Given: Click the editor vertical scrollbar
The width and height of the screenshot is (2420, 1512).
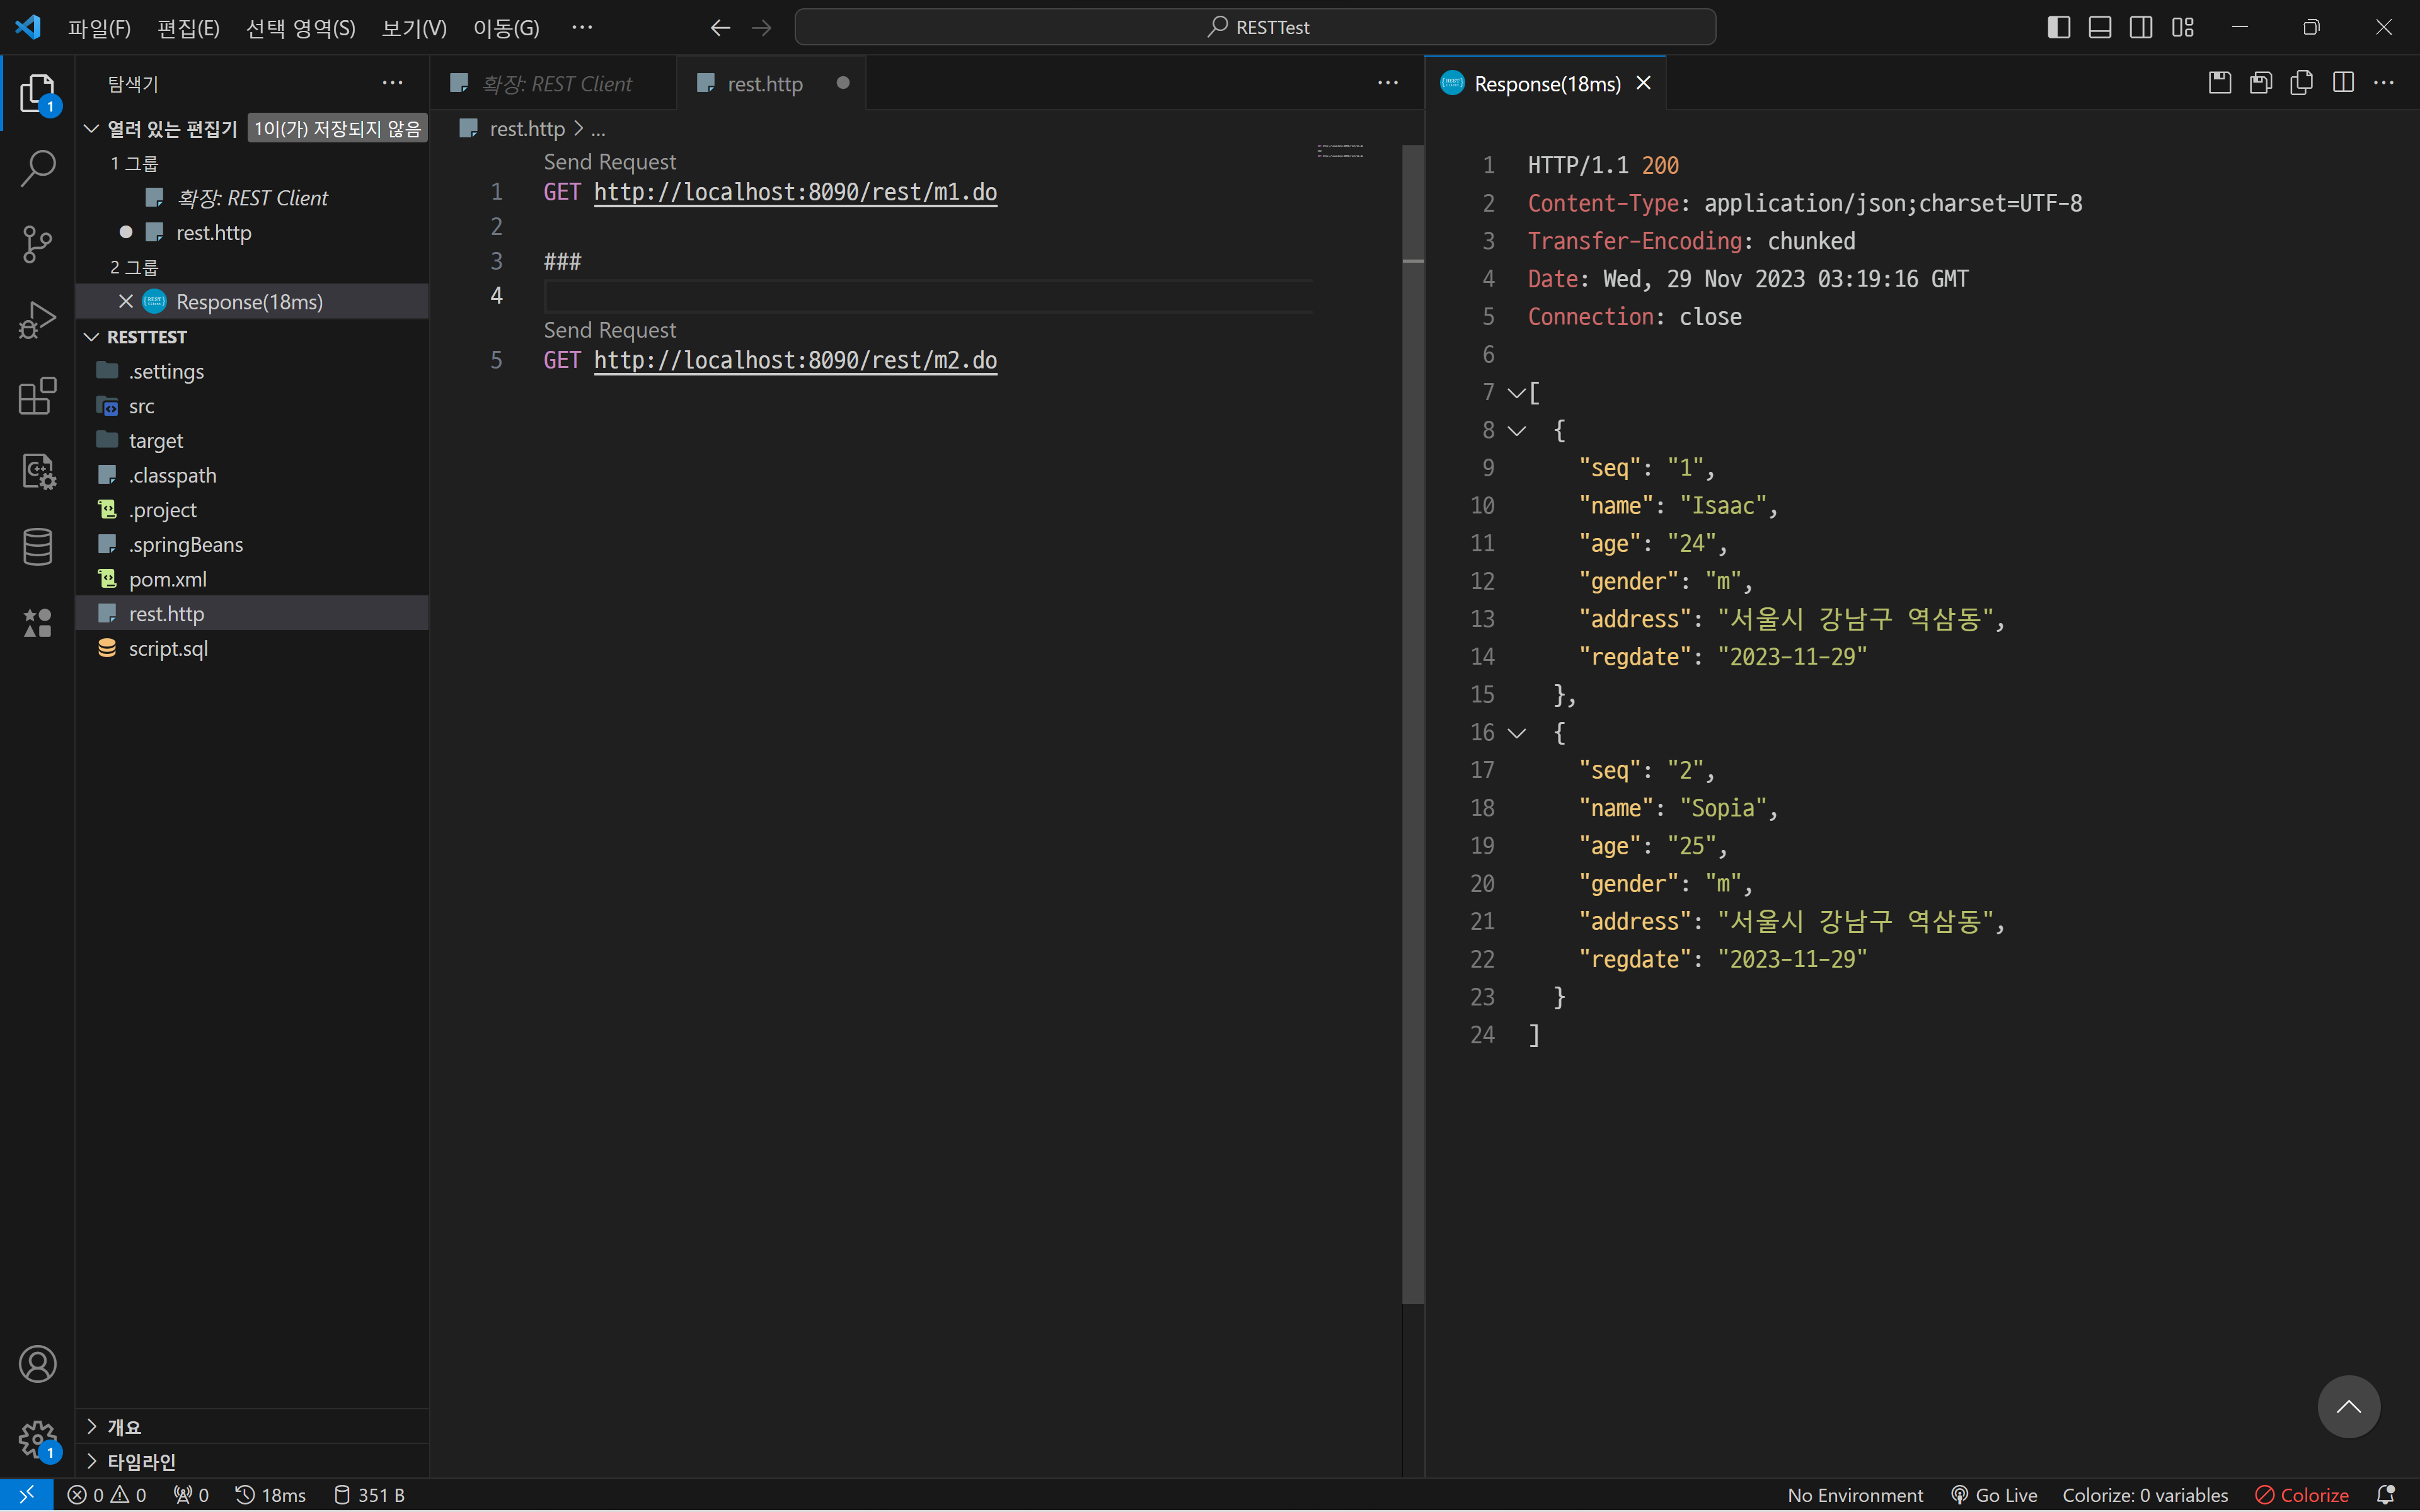Looking at the screenshot, I should coord(1412,725).
